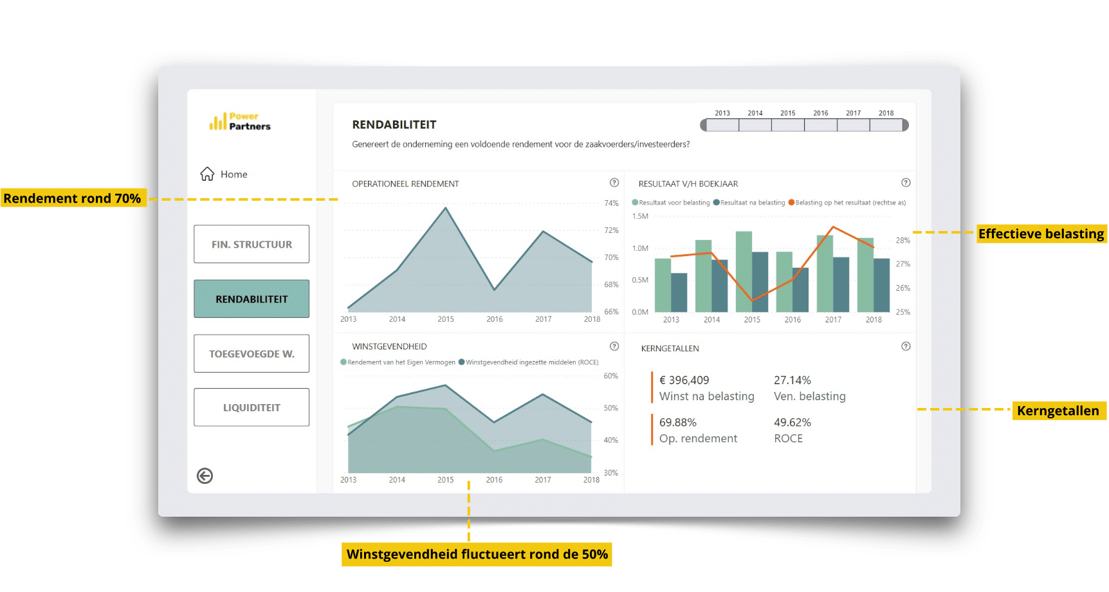Screen dimensions: 1109x592
Task: Click the € 396,409 Winst na belasting value
Action: (x=684, y=380)
